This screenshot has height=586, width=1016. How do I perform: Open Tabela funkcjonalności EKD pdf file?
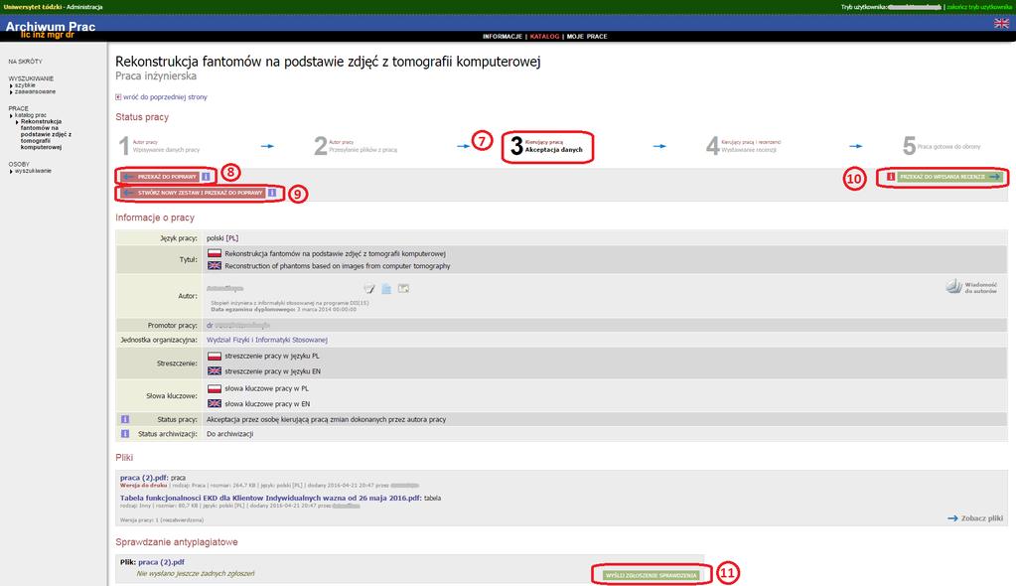(271, 498)
